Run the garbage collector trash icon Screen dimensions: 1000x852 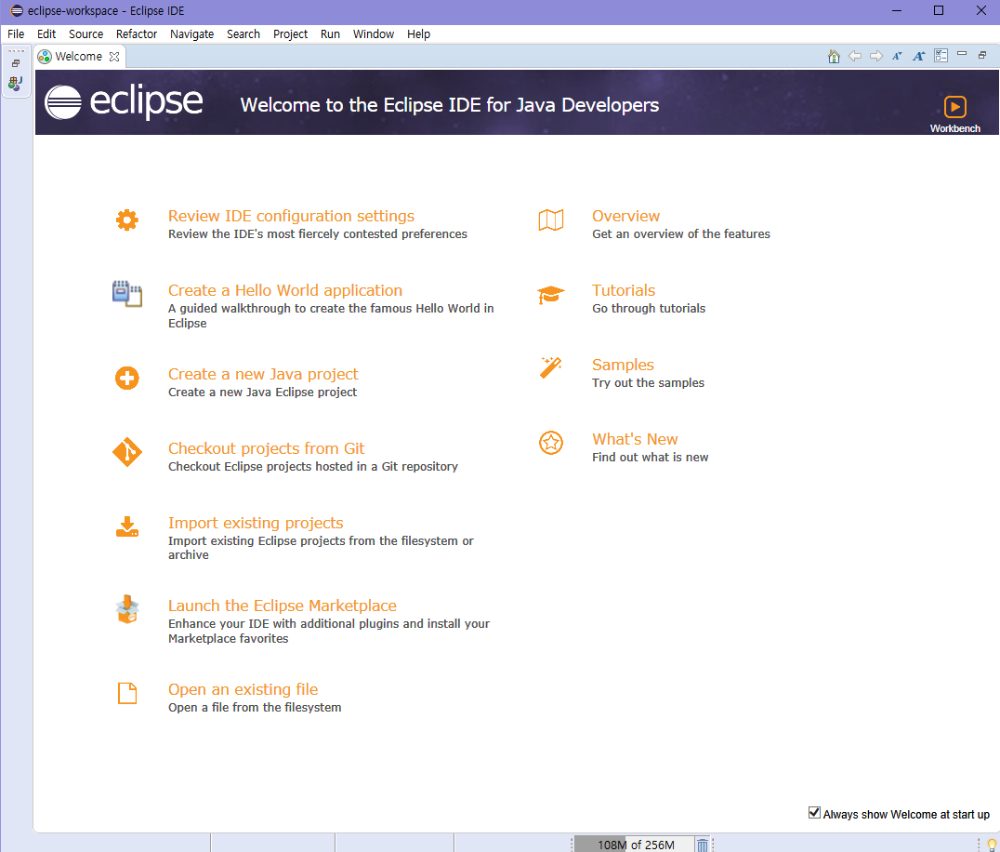pos(703,845)
